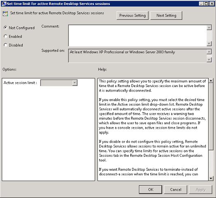Minimize the policy dialog window

click(x=202, y=4)
